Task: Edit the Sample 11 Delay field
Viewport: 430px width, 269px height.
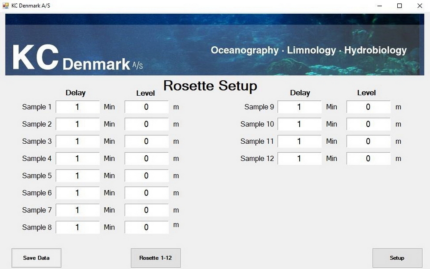Action: (299, 141)
